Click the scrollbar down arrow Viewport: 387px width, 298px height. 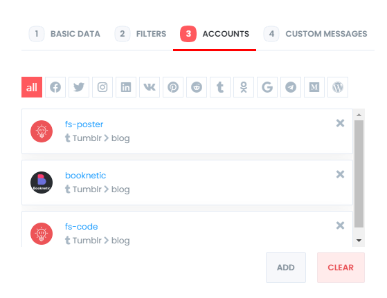pyautogui.click(x=359, y=241)
